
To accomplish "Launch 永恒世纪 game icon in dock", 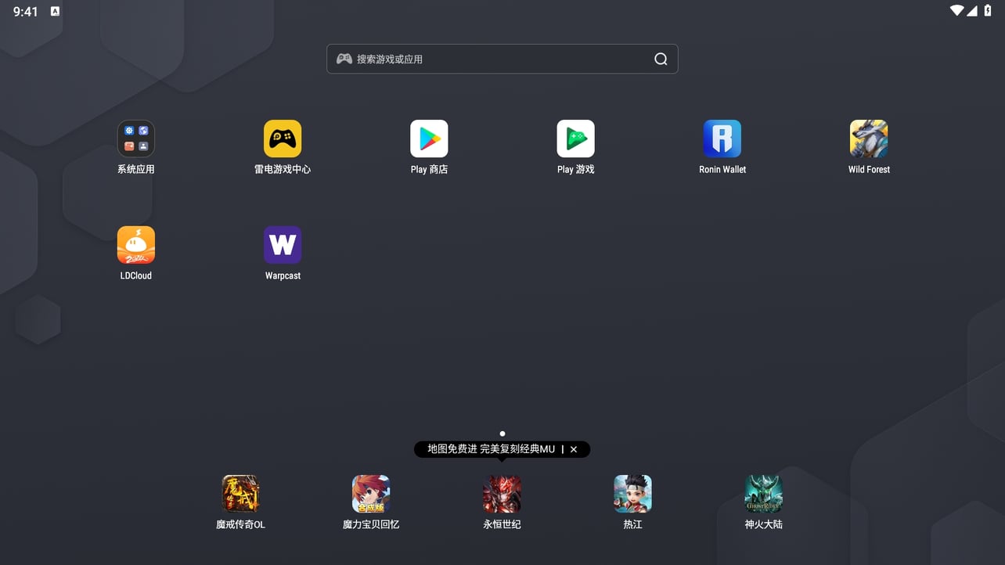I will coord(502,494).
